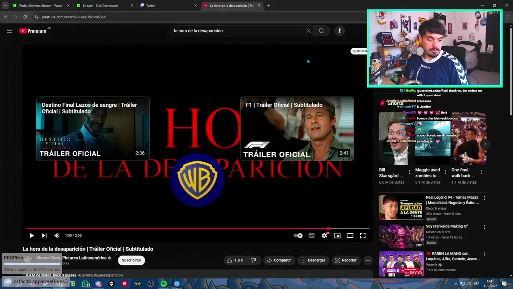The height and width of the screenshot is (289, 513).
Task: Open the system volume control
Action: (x=469, y=284)
